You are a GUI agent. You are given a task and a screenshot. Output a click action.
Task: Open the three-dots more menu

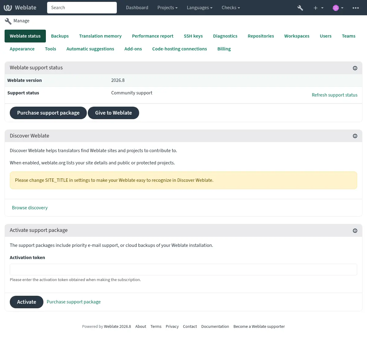[356, 8]
